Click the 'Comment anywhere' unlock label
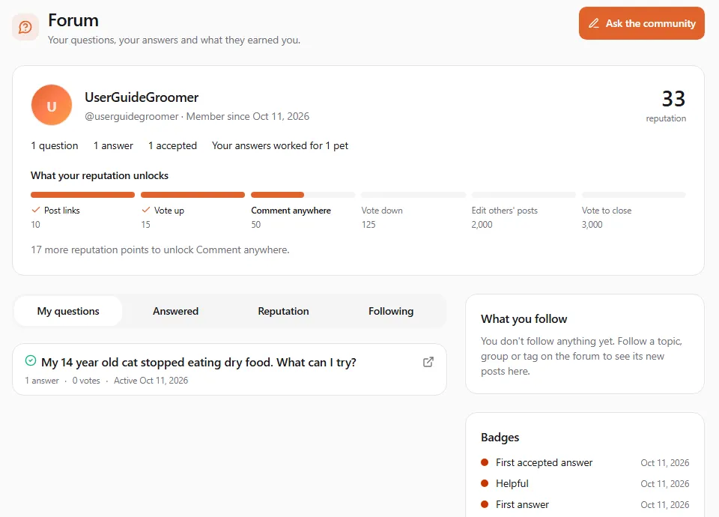Image resolution: width=719 pixels, height=517 pixels. (x=291, y=211)
